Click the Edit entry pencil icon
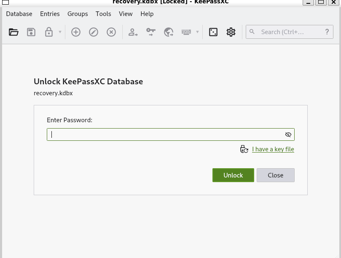The height and width of the screenshot is (258, 341). click(x=94, y=32)
